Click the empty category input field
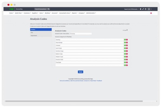162x108 pixels. tap(89, 65)
